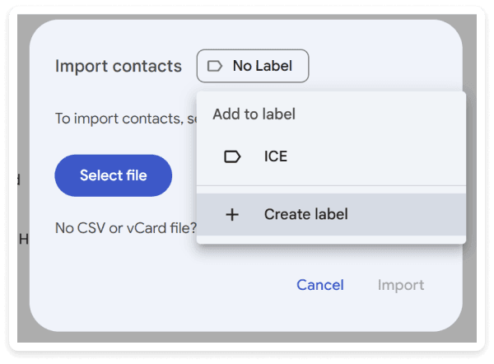Click the word ICE in the dropdown list
The height and width of the screenshot is (364, 494).
(276, 156)
